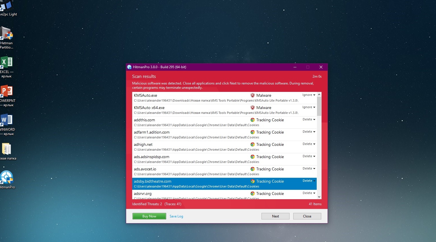The height and width of the screenshot is (242, 436).
Task: Click the scroll up arrow in results list
Action: click(x=319, y=94)
